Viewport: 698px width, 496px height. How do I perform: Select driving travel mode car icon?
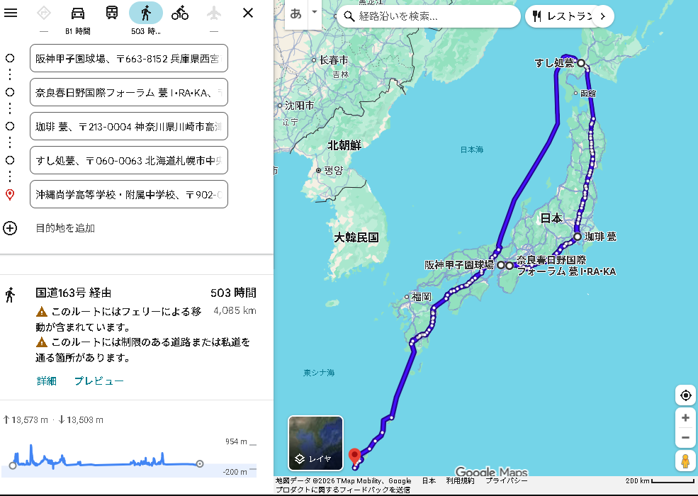coord(78,13)
